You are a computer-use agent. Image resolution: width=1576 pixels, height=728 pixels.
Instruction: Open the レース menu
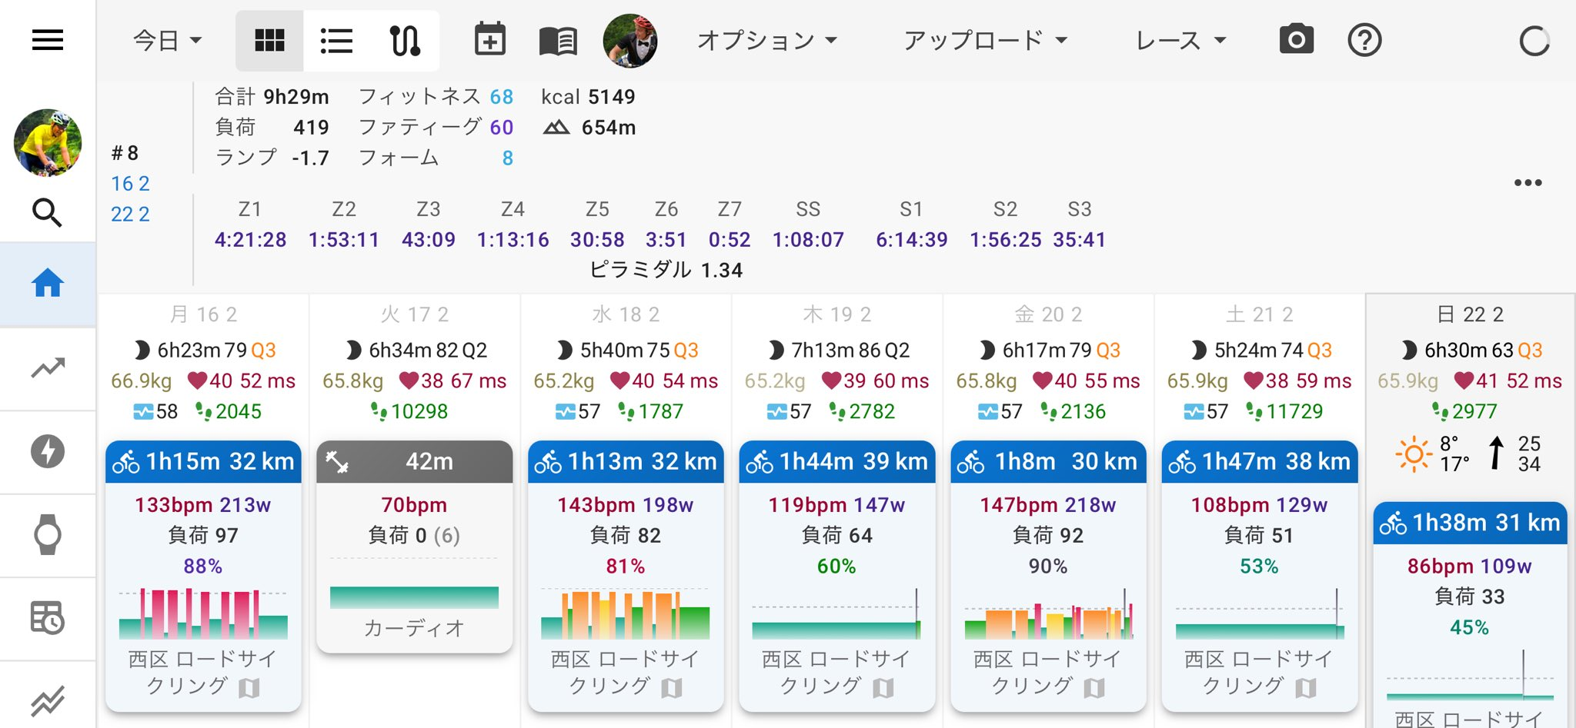click(x=1180, y=40)
